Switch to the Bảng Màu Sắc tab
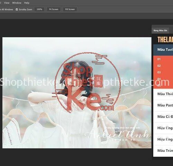 click(160, 30)
